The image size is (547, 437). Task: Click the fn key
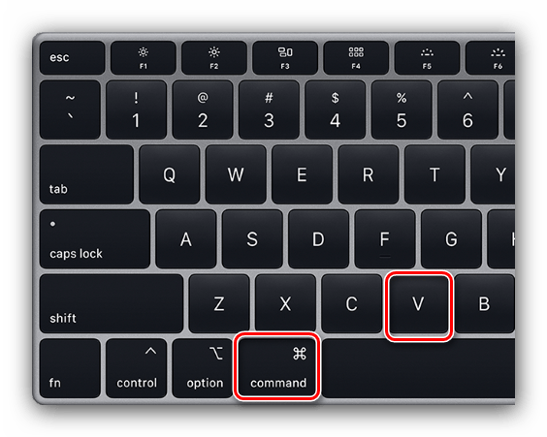coord(70,368)
